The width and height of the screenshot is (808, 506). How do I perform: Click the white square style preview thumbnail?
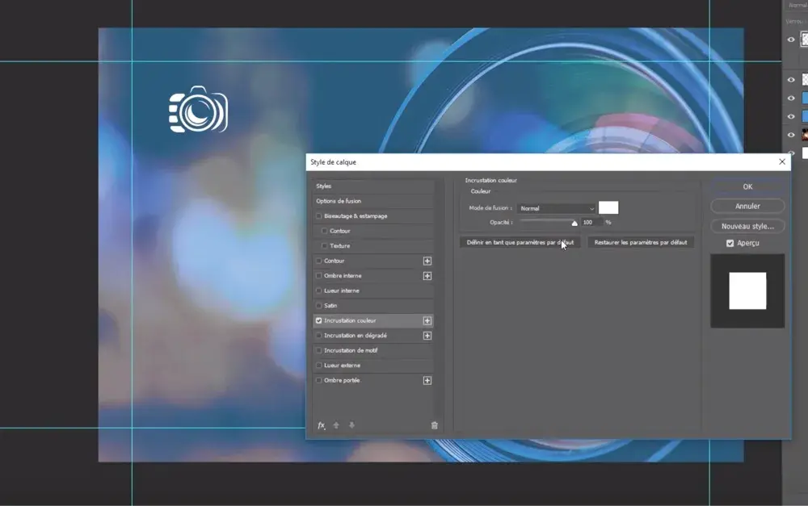pos(747,291)
